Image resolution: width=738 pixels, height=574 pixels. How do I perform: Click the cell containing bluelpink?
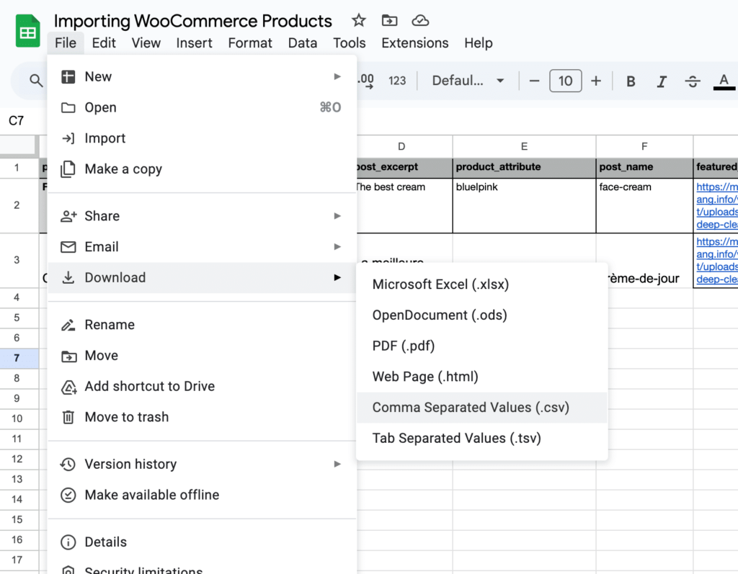click(525, 205)
